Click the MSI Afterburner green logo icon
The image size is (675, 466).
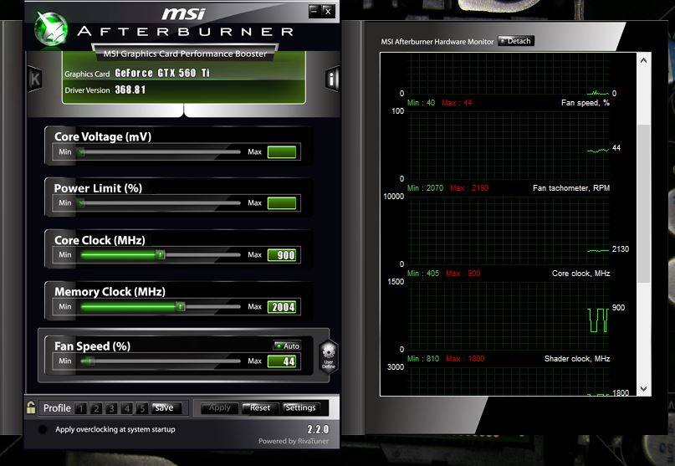tap(52, 28)
